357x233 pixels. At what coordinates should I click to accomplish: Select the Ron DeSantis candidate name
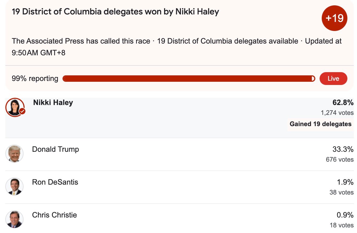coord(55,182)
